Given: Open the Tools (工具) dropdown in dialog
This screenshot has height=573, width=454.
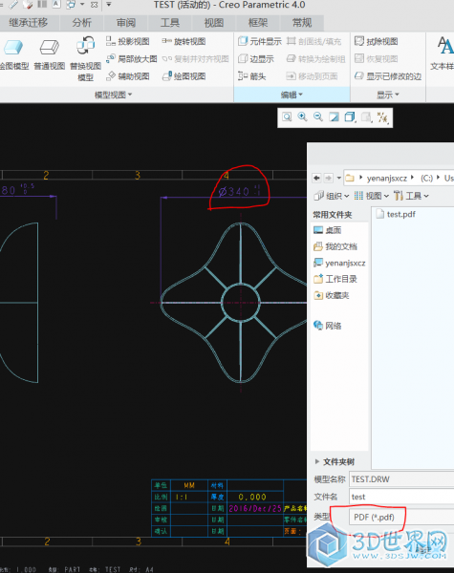Looking at the screenshot, I should point(411,196).
